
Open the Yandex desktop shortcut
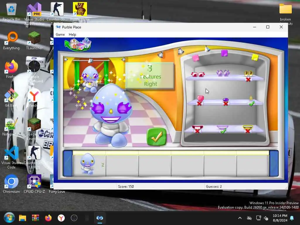coord(34,98)
